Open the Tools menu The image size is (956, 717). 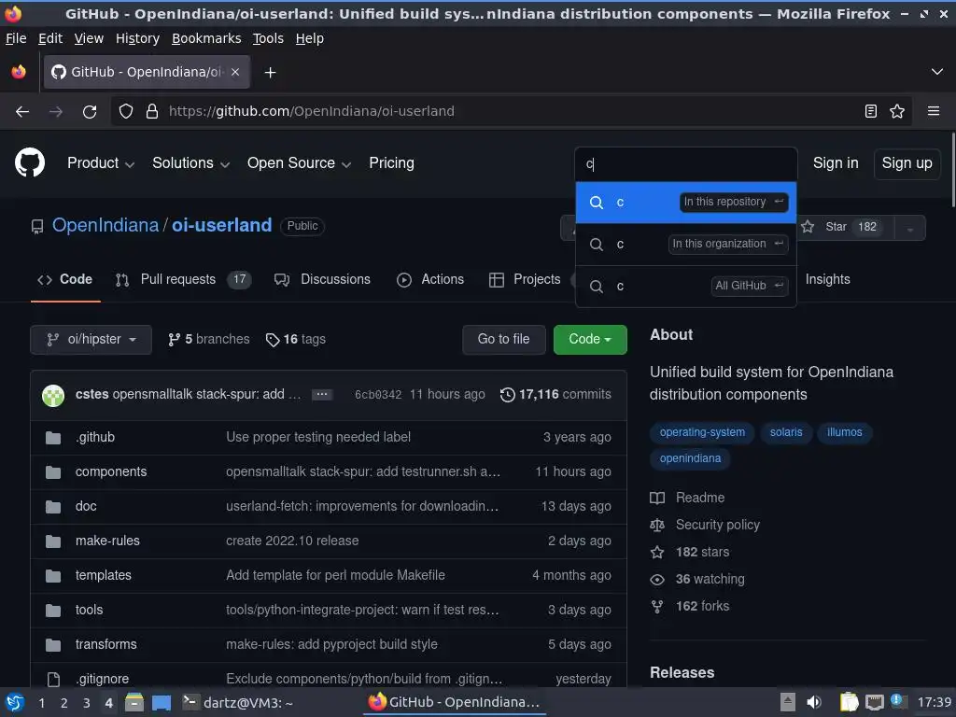pyautogui.click(x=268, y=38)
